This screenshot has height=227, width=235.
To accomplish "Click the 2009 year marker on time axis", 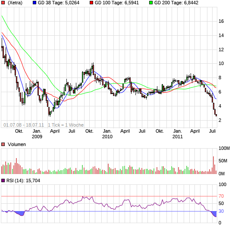I will click(x=37, y=137).
